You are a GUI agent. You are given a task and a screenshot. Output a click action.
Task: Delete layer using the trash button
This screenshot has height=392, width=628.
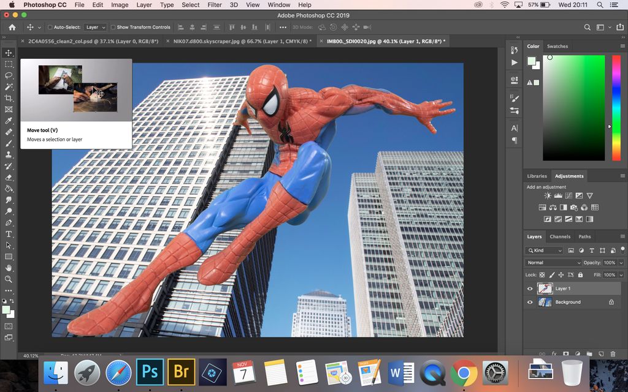click(613, 353)
